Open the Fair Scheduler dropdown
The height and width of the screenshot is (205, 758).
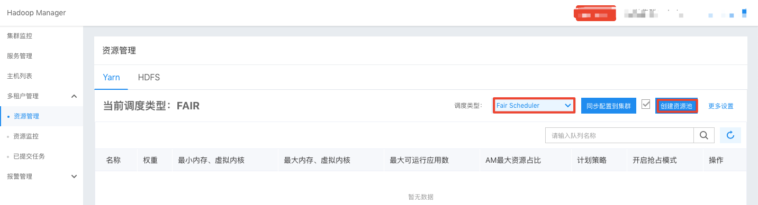[x=534, y=106]
